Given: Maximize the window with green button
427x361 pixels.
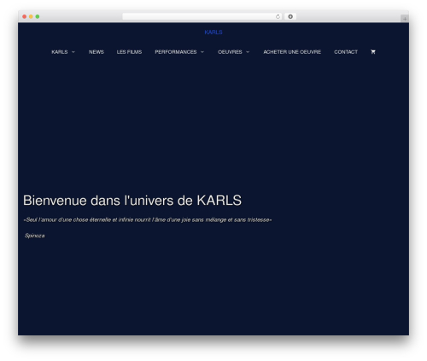Looking at the screenshot, I should click(x=38, y=16).
